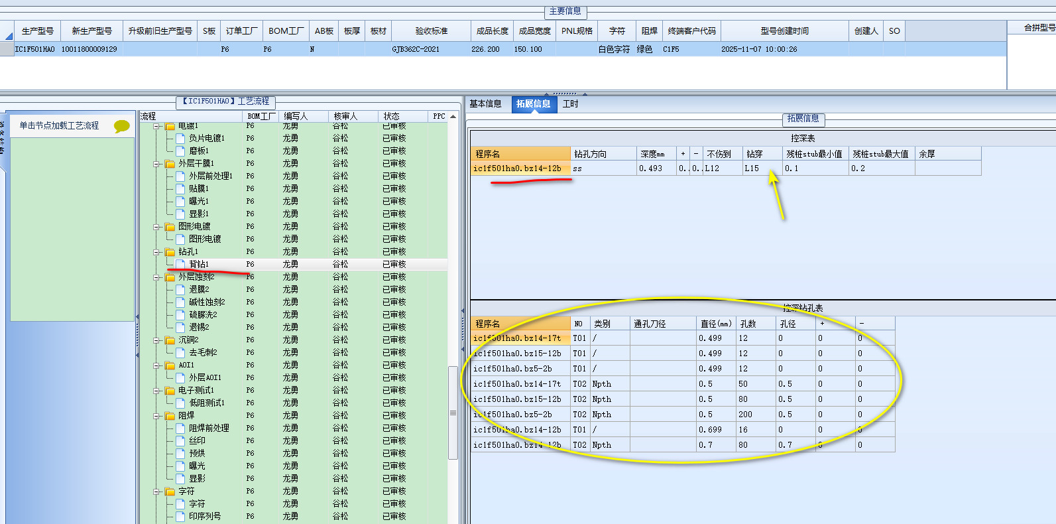This screenshot has height=524, width=1056.
Task: Collapse the 电子测试1 tree node
Action: [x=157, y=391]
